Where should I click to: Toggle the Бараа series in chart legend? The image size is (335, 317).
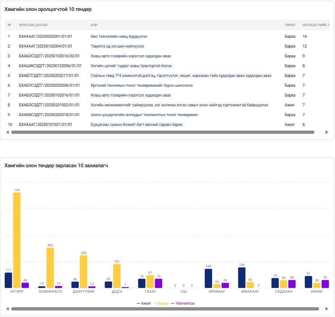pos(161,303)
